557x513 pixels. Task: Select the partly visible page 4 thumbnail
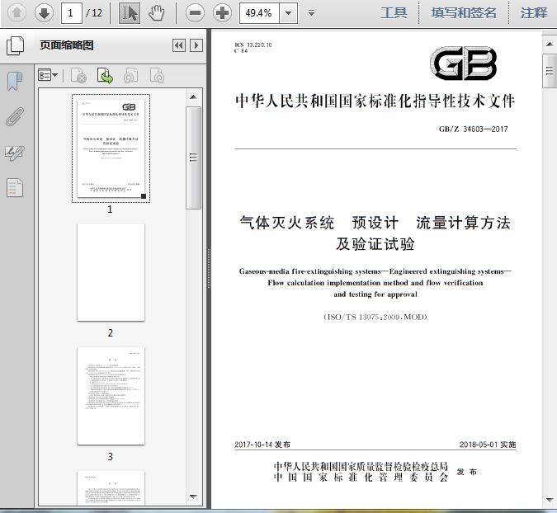[x=111, y=487]
